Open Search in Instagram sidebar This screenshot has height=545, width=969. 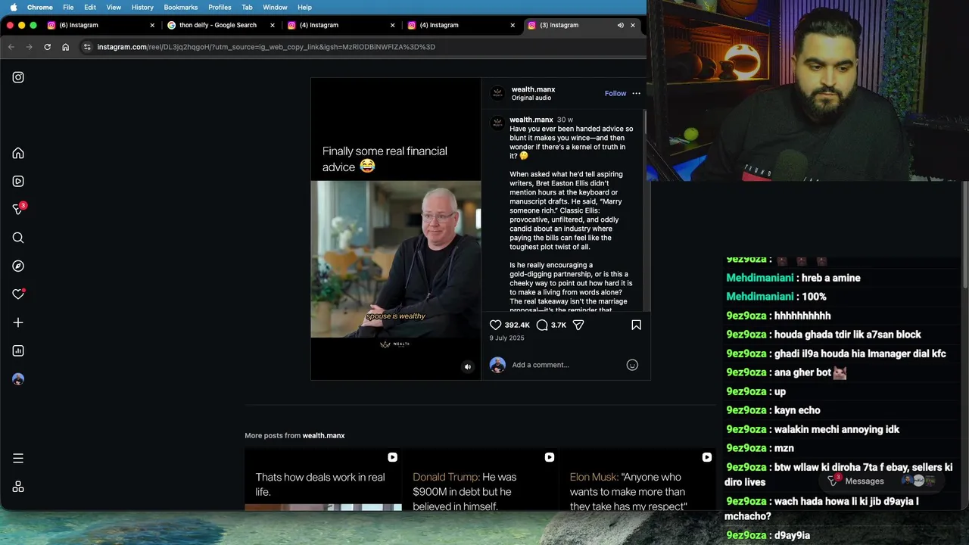18,238
